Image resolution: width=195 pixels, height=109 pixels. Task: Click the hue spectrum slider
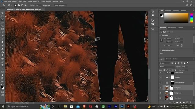tap(192, 18)
